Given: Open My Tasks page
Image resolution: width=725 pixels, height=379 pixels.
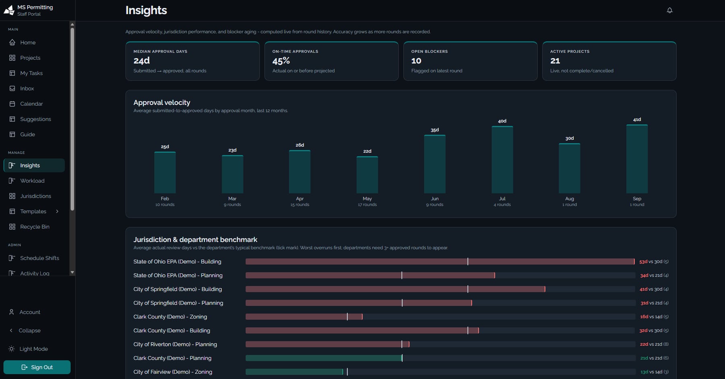Looking at the screenshot, I should (34, 73).
